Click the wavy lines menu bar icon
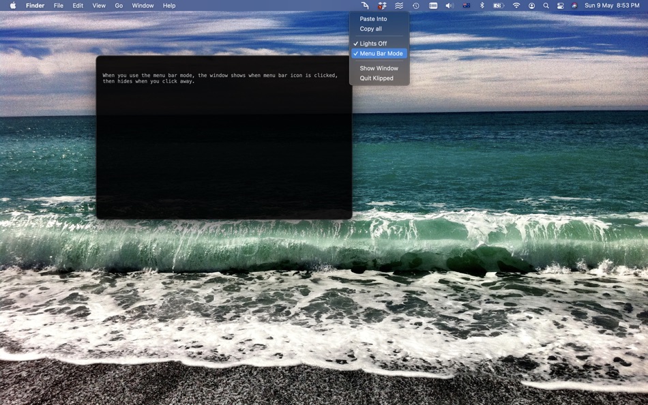The image size is (648, 405). click(x=399, y=5)
